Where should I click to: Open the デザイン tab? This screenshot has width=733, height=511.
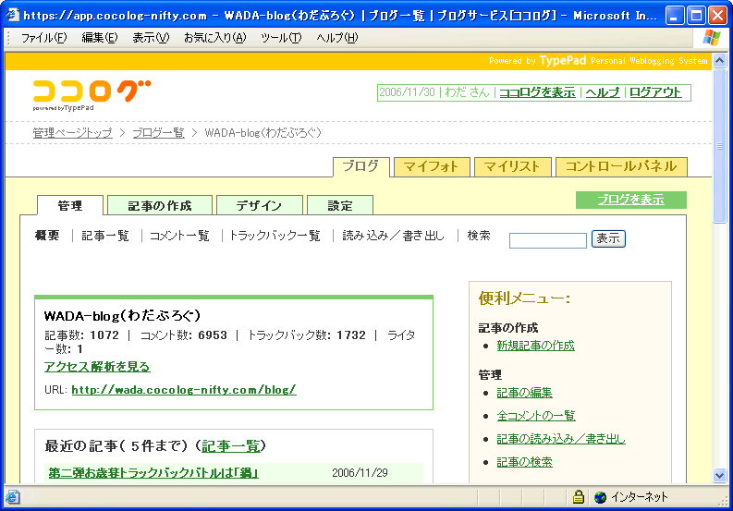click(259, 205)
